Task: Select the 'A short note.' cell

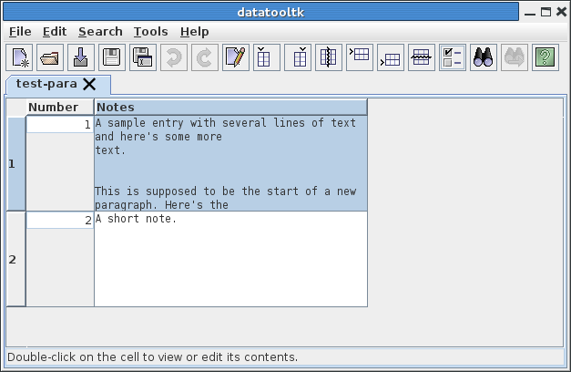Action: click(x=230, y=260)
